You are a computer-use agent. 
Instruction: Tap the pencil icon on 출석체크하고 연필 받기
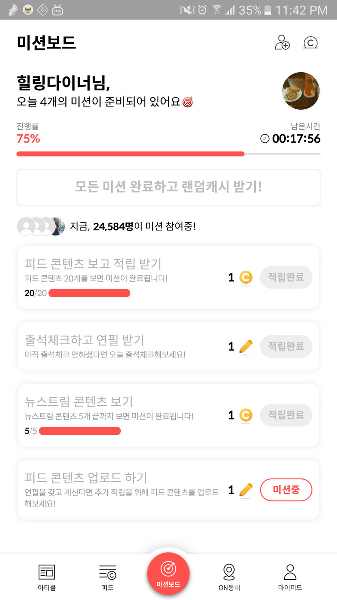246,347
